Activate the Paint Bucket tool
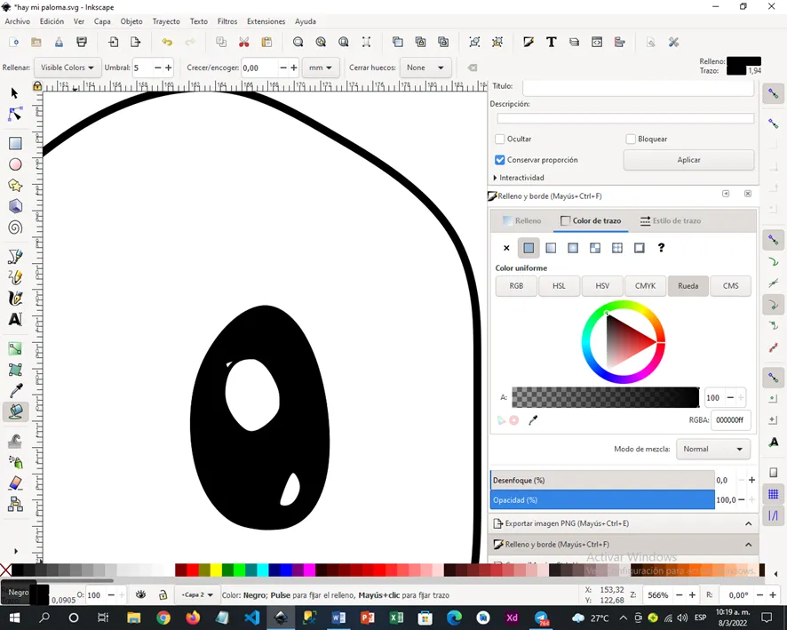The image size is (787, 630). [x=15, y=411]
